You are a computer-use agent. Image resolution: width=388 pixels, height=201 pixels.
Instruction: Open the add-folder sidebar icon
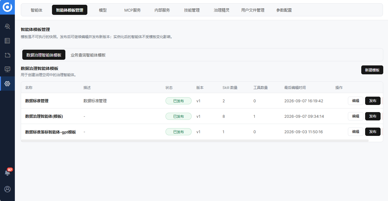click(x=7, y=55)
